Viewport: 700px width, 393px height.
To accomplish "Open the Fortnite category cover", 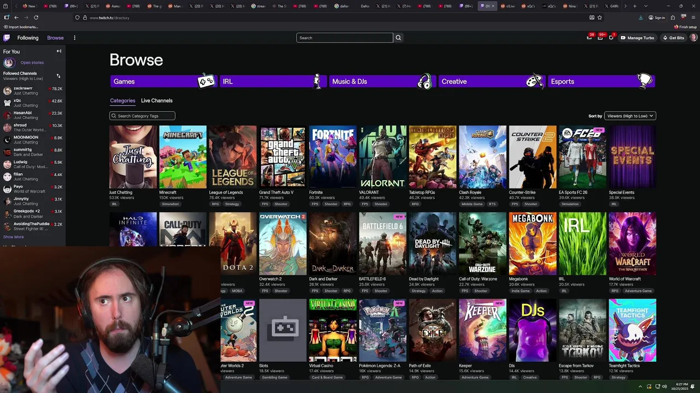I will pos(332,157).
